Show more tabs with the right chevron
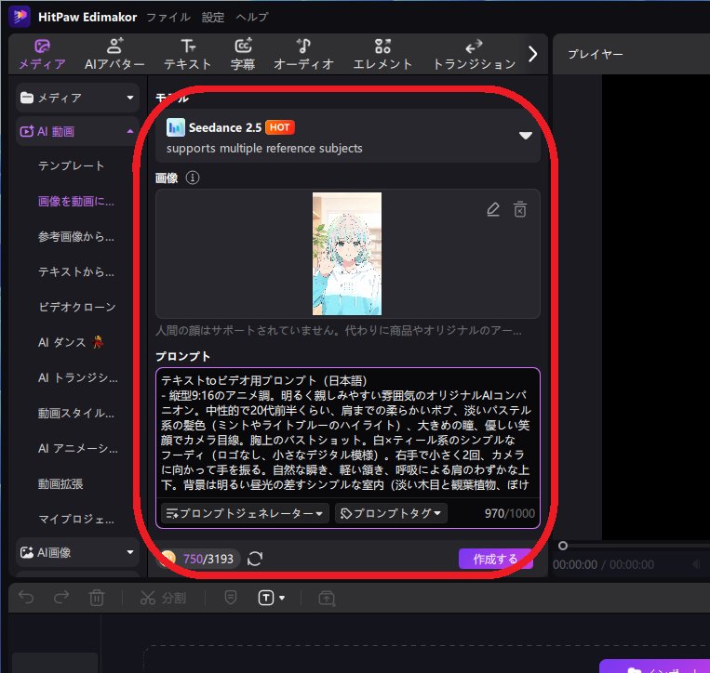The height and width of the screenshot is (673, 710). [x=533, y=54]
